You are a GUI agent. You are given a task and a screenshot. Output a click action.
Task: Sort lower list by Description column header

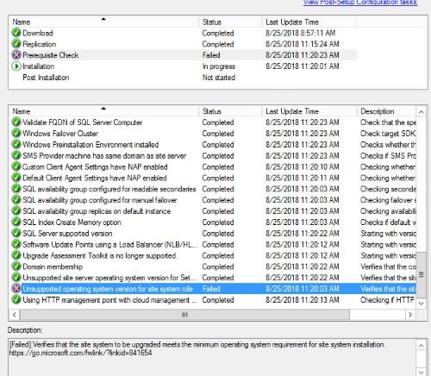coord(386,111)
